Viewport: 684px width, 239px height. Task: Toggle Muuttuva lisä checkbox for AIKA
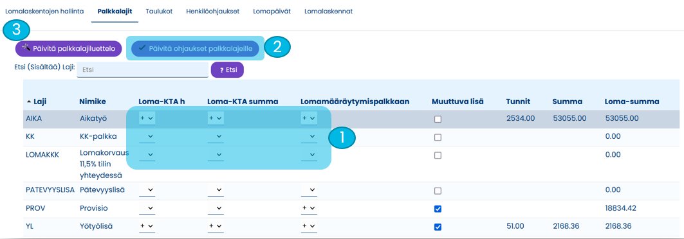438,119
